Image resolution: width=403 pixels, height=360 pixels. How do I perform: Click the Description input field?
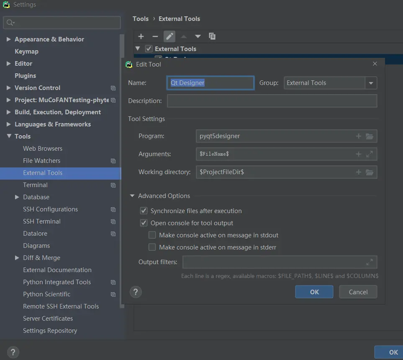[x=272, y=101]
